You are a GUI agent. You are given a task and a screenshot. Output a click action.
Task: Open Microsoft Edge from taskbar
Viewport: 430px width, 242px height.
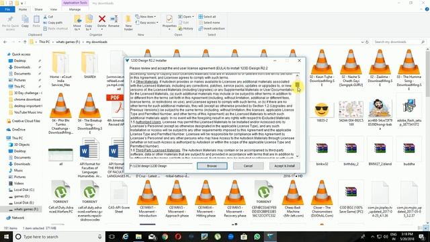point(126,237)
